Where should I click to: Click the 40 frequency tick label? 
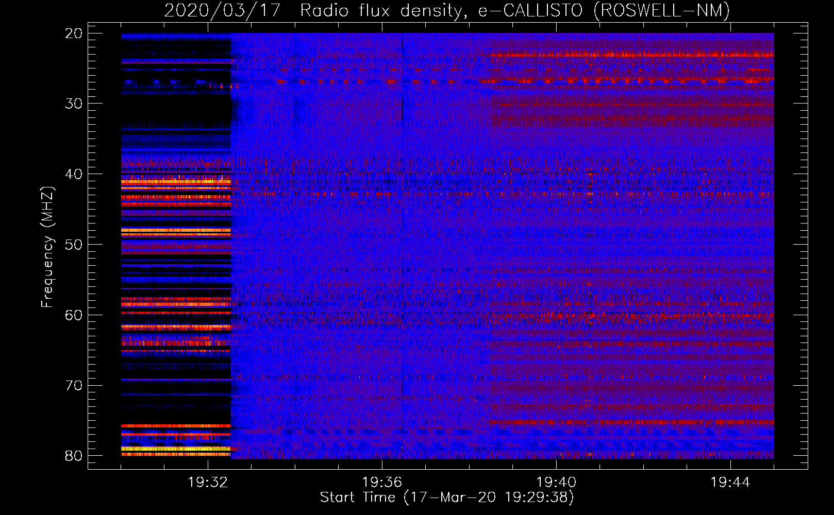click(74, 174)
